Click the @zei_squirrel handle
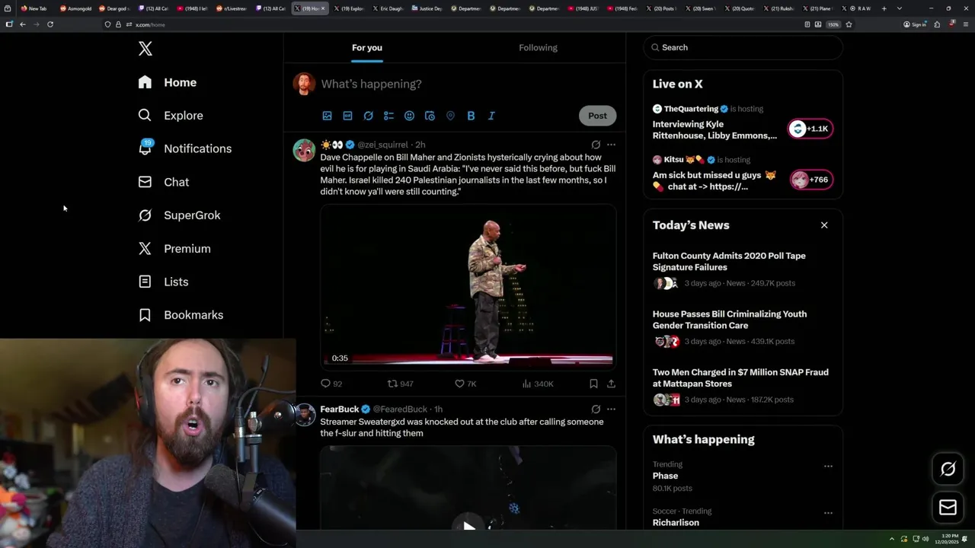Screen dimensions: 975x548 (382, 145)
